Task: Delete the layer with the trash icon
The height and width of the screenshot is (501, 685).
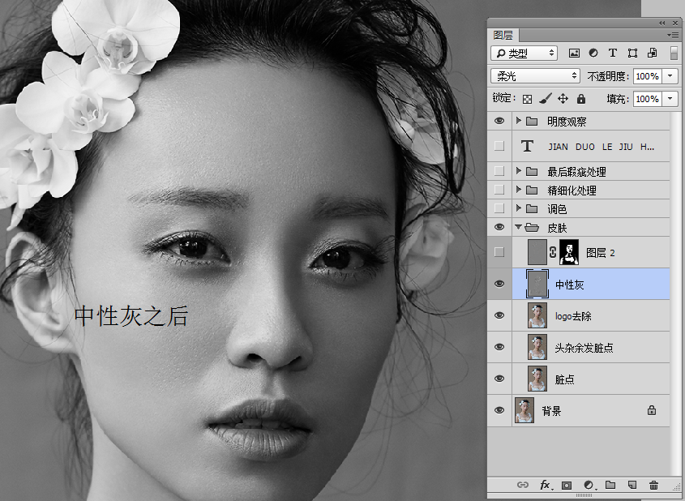Action: [653, 485]
